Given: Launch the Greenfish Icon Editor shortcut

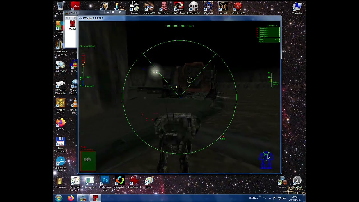Looking at the screenshot, I should pos(75,183).
